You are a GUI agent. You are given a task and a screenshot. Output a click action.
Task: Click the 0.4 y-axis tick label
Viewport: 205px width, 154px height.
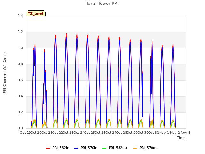tap(20, 96)
